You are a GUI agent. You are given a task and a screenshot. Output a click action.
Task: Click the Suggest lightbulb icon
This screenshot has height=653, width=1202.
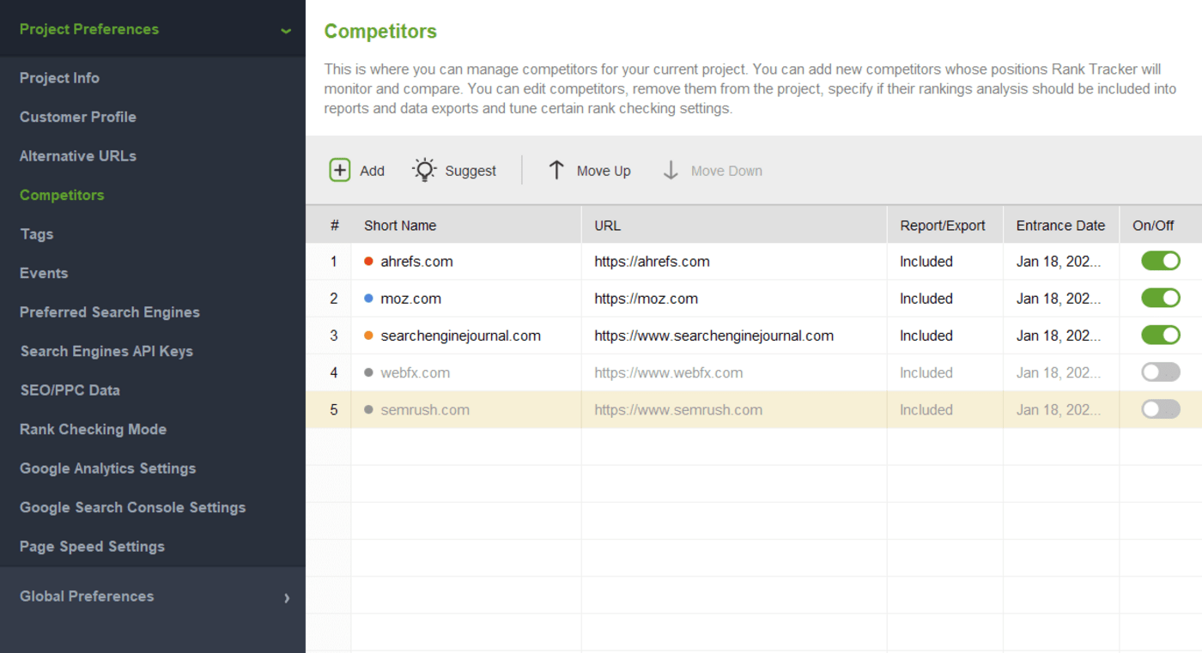pyautogui.click(x=423, y=170)
